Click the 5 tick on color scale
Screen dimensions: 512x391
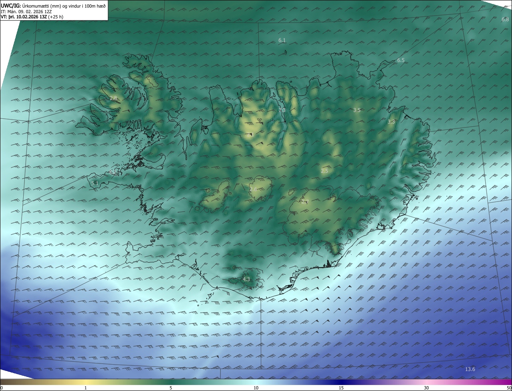(171, 388)
